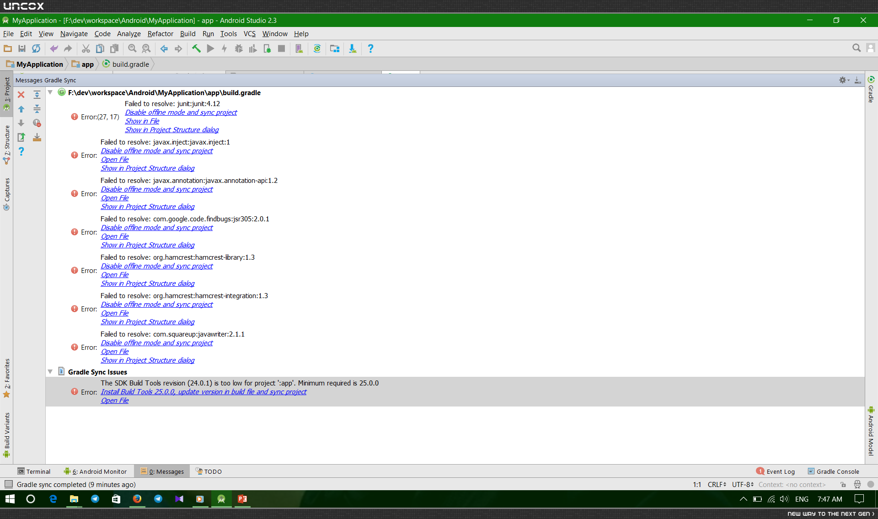The image size is (878, 519).
Task: Click the Redo arrow icon
Action: tap(68, 48)
